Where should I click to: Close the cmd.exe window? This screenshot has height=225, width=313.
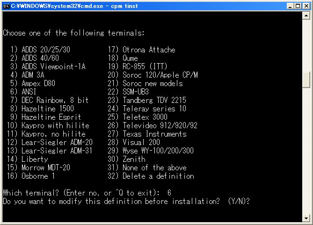306,6
